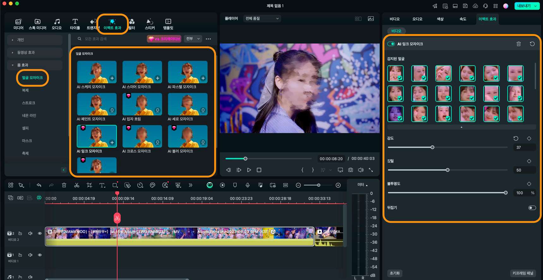Switch to the 오디오 library tab

pos(57,24)
